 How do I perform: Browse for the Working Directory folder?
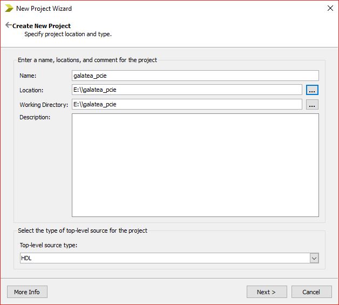coord(312,105)
